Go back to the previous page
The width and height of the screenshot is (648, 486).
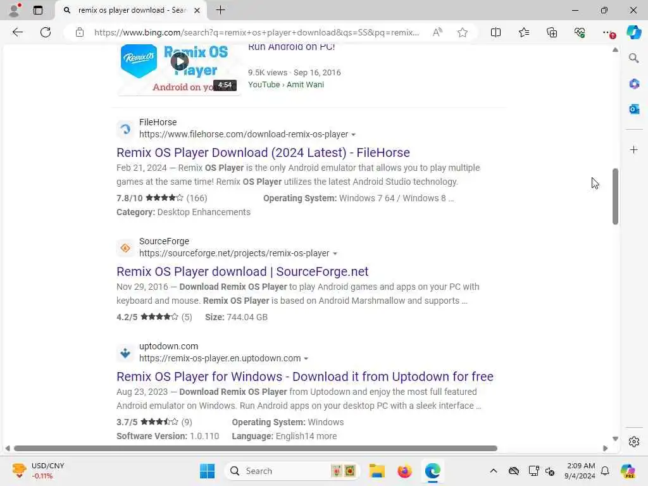pyautogui.click(x=17, y=32)
